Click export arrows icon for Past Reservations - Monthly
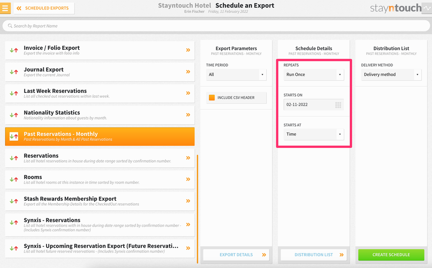Image resolution: width=432 pixels, height=268 pixels. [14, 136]
